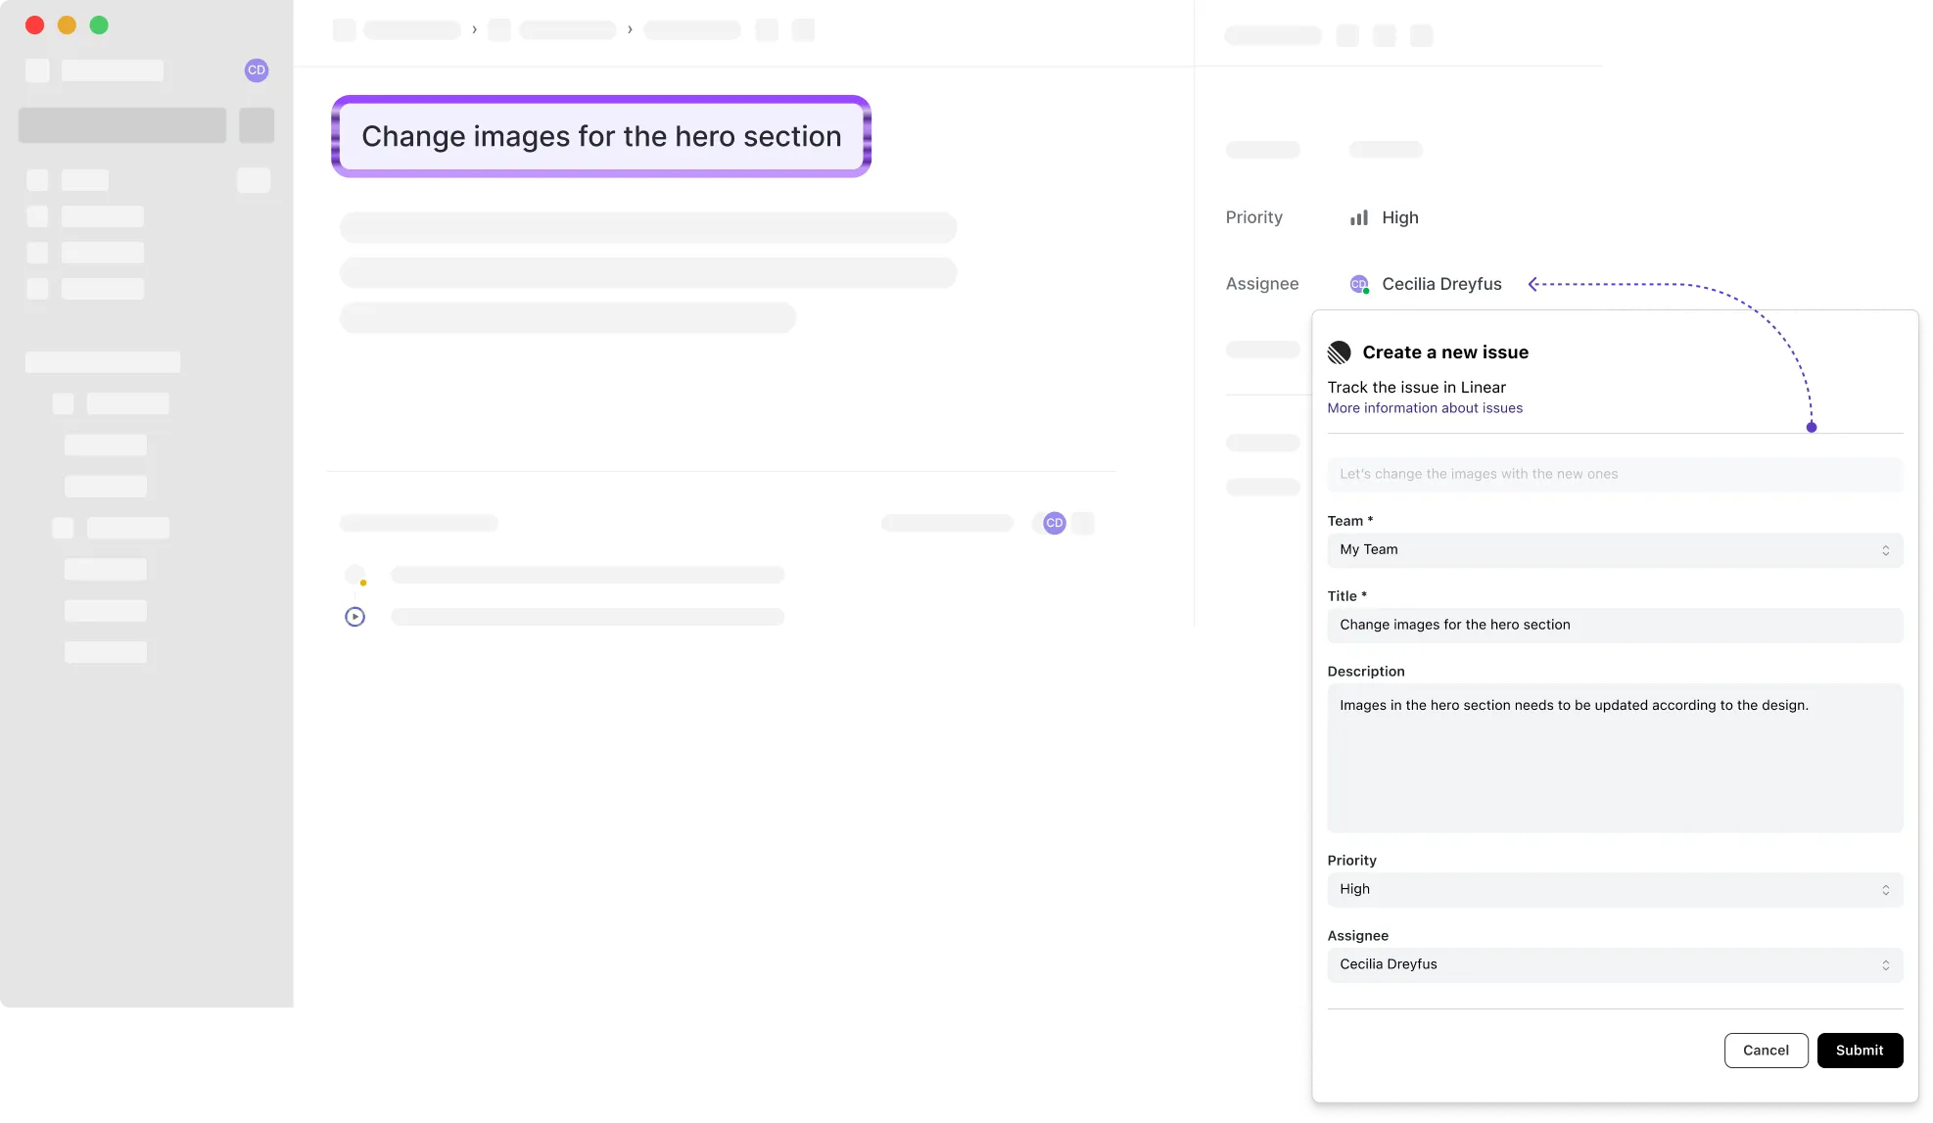Screen dimensions: 1933x1123
Task: Click the CD avatar at top of the sidebar
Action: tap(256, 70)
